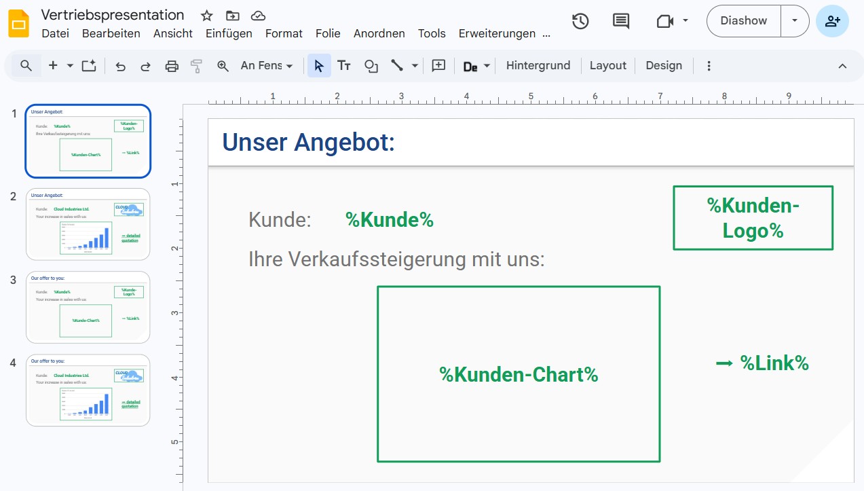Activate the paint format tool

click(x=197, y=65)
